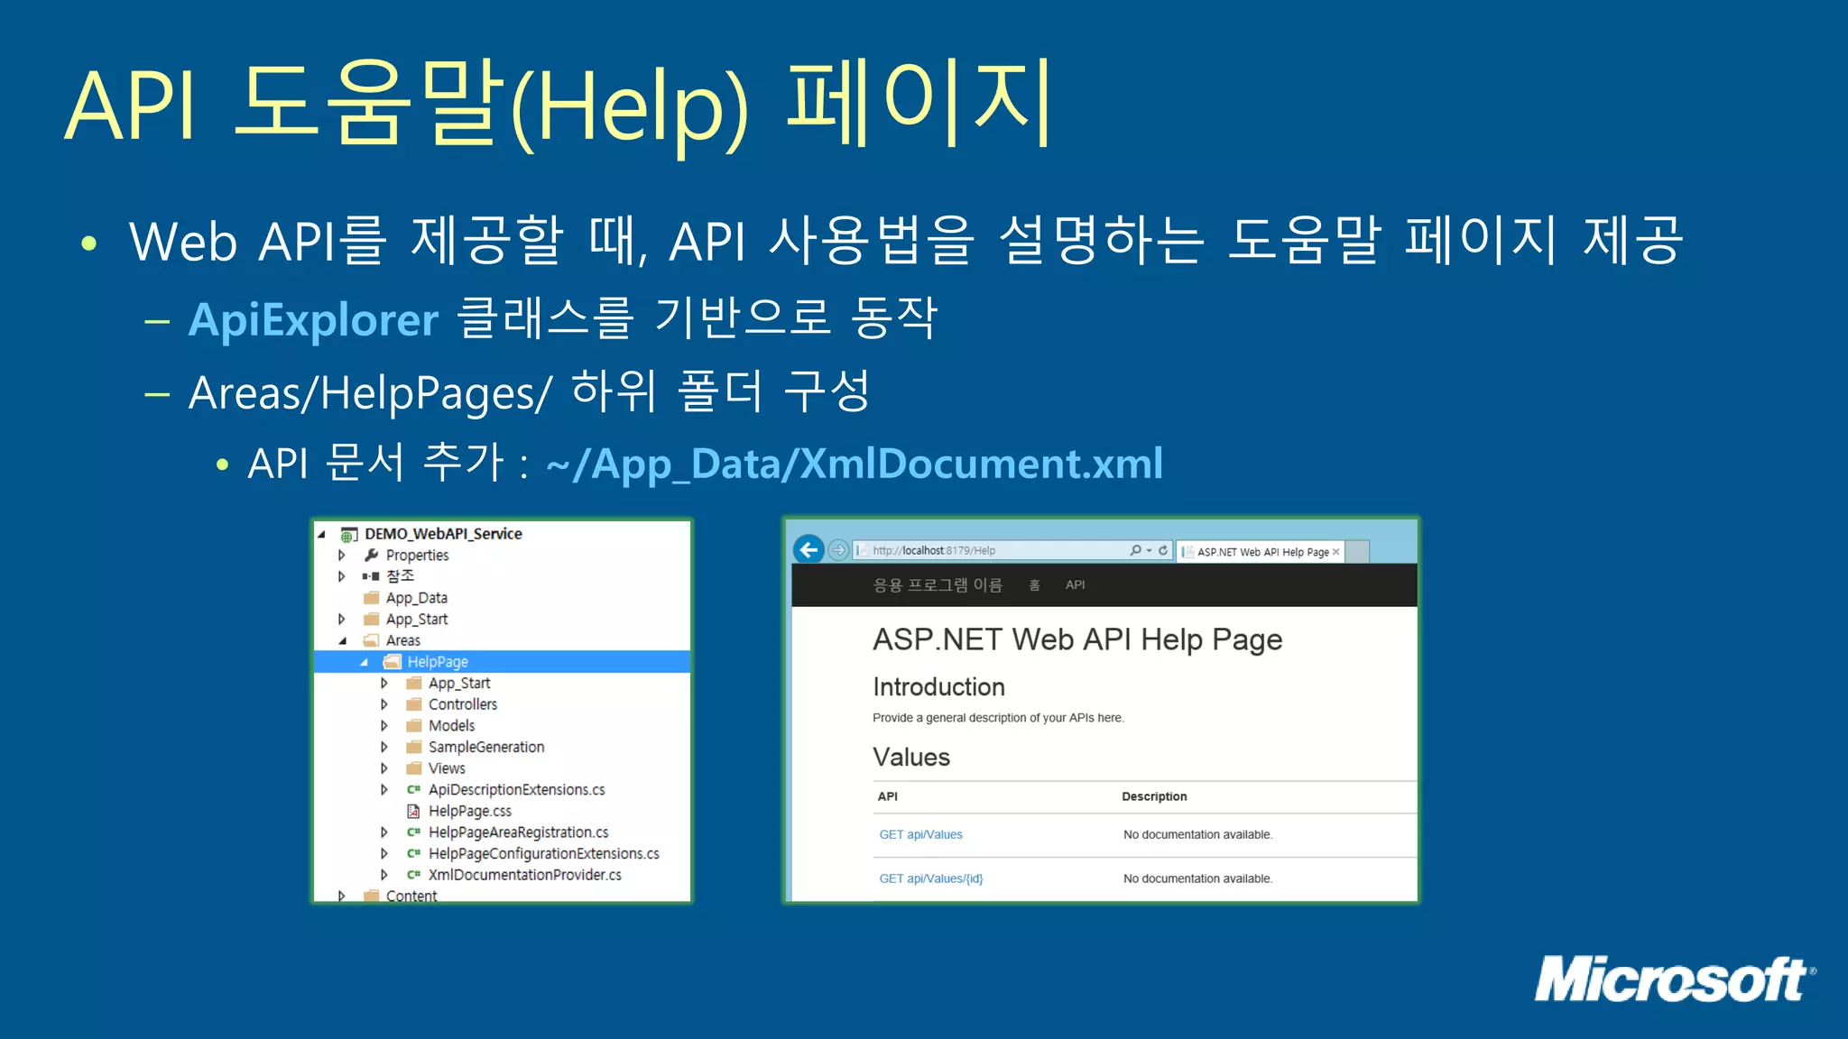Open the GET api/Values link
1848x1039 pixels.
click(920, 834)
